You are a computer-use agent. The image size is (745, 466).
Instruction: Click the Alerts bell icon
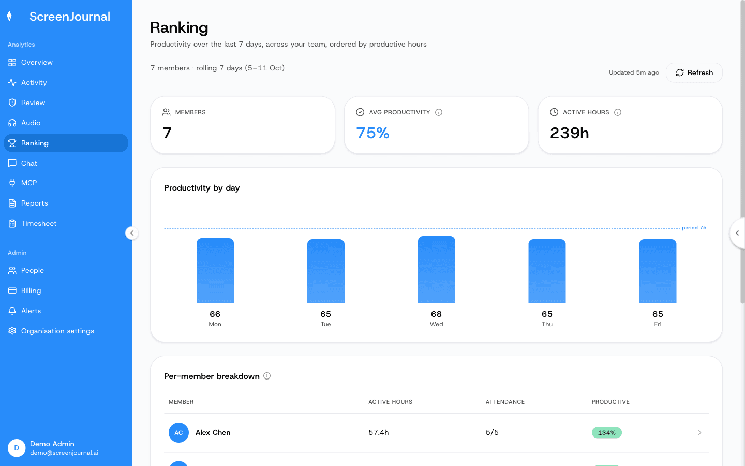click(x=12, y=311)
